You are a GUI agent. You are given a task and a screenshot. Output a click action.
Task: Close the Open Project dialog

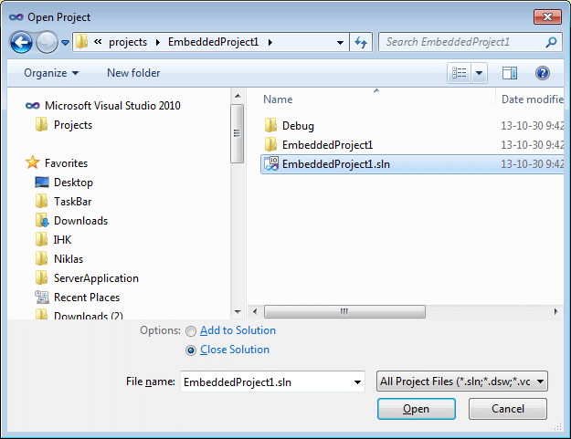tap(547, 16)
